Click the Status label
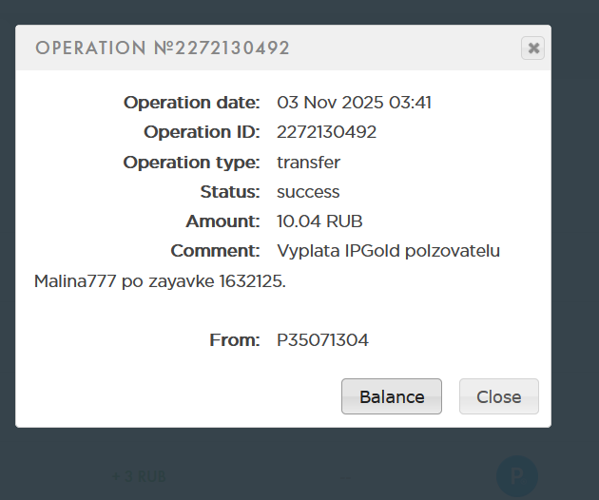The height and width of the screenshot is (500, 599). (229, 192)
